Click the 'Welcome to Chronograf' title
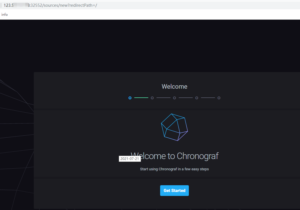The height and width of the screenshot is (210, 300). coord(174,156)
